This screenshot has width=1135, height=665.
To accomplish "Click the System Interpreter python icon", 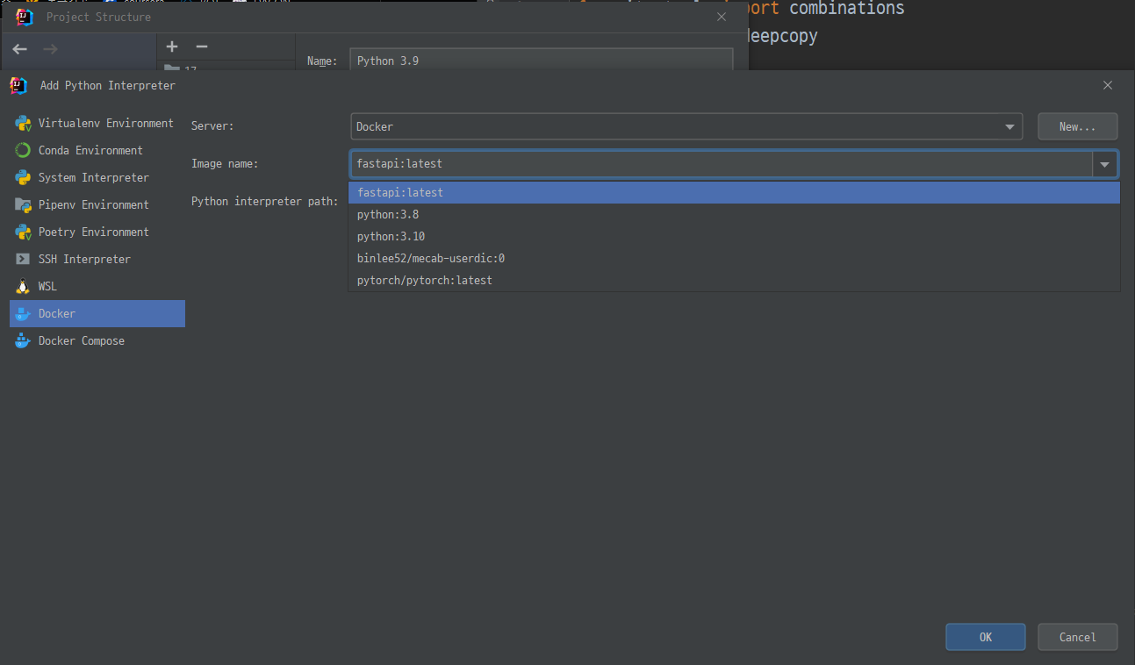I will 23,177.
